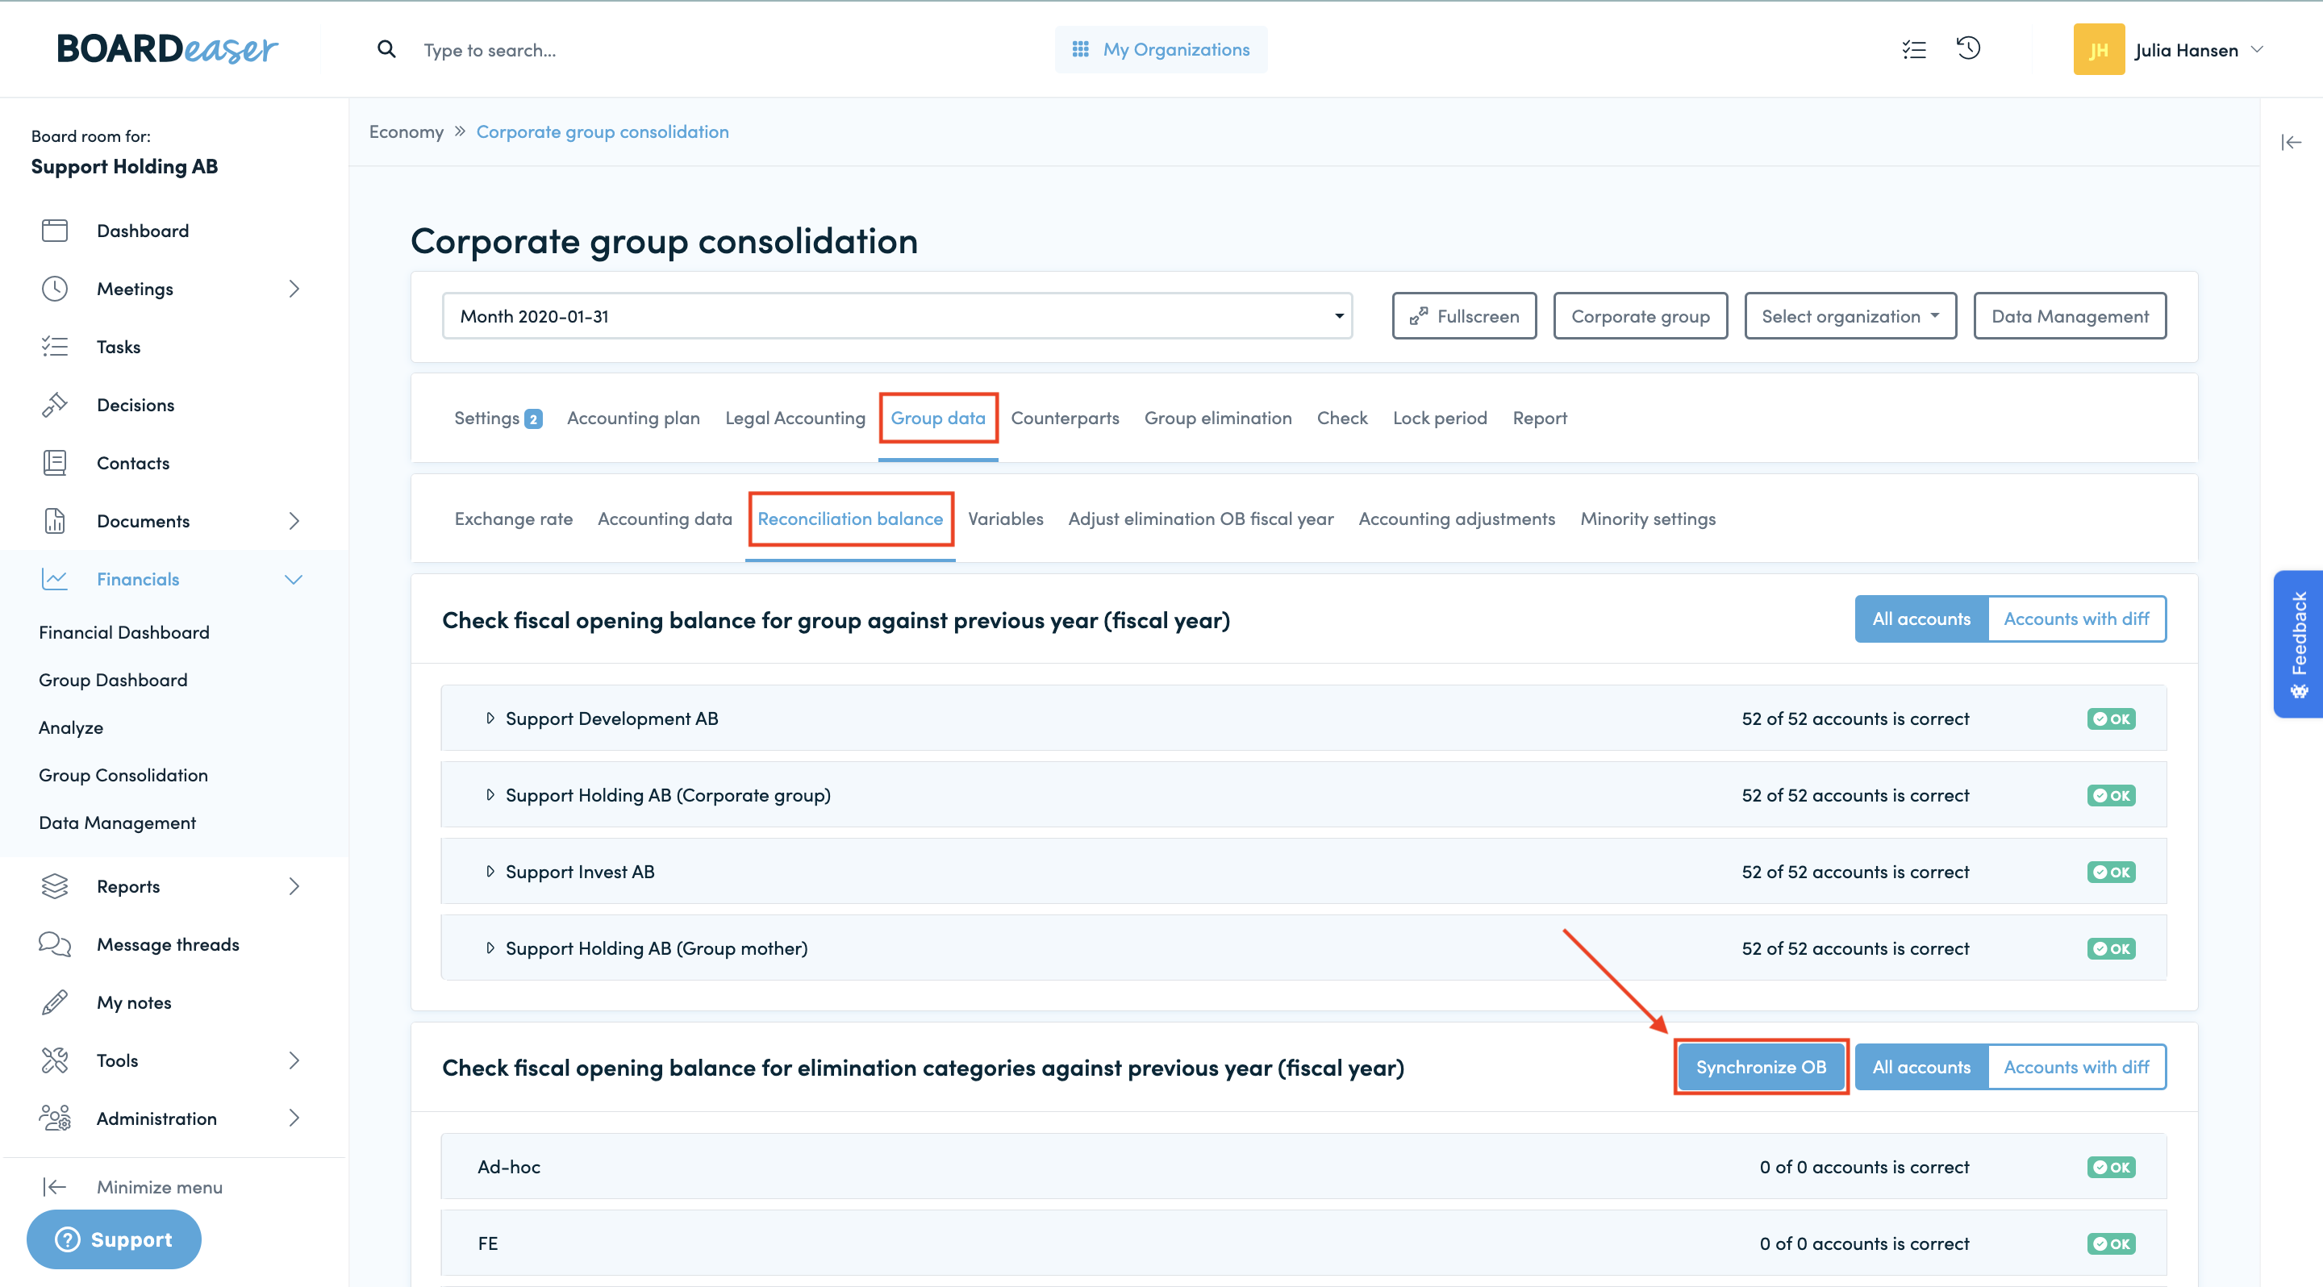Image resolution: width=2323 pixels, height=1287 pixels.
Task: Open the Month 2020-01-31 period dropdown
Action: 897,316
